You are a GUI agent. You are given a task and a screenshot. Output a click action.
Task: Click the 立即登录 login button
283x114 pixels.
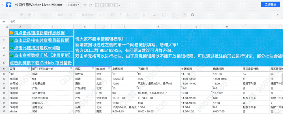coord(270,5)
